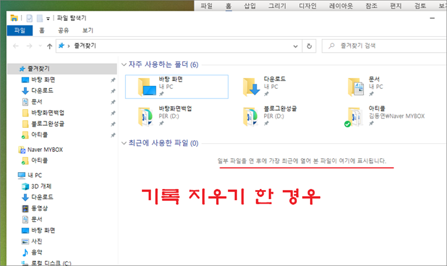Select 즐겨찾기 in the navigation pane
The height and width of the screenshot is (266, 447).
pos(62,68)
